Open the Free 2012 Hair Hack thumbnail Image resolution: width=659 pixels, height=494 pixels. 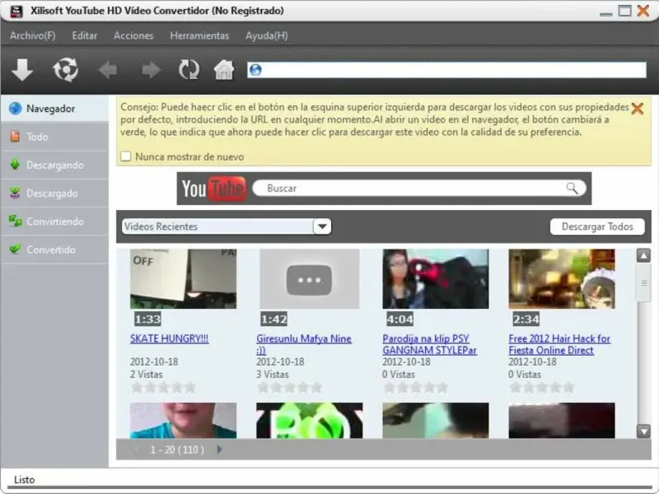coord(562,279)
